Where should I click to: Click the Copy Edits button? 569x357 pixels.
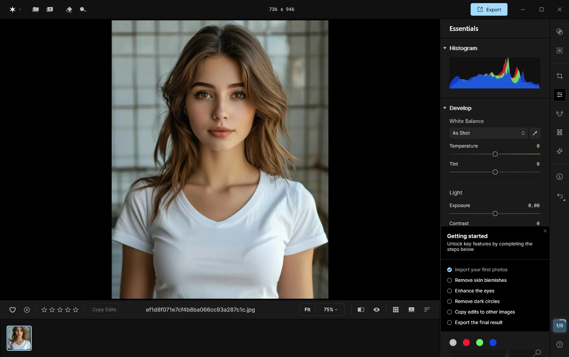click(104, 310)
